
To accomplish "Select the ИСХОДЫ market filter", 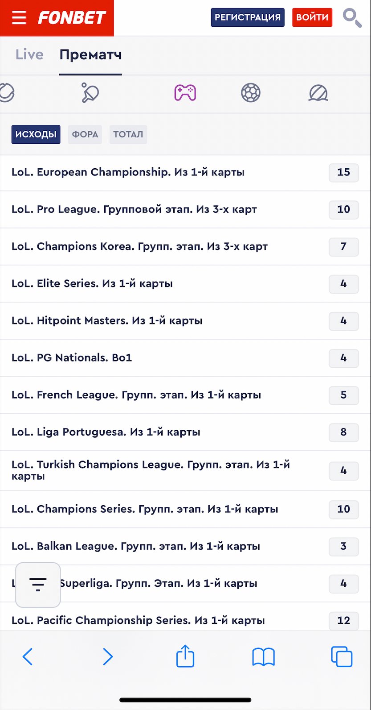I will 36,134.
